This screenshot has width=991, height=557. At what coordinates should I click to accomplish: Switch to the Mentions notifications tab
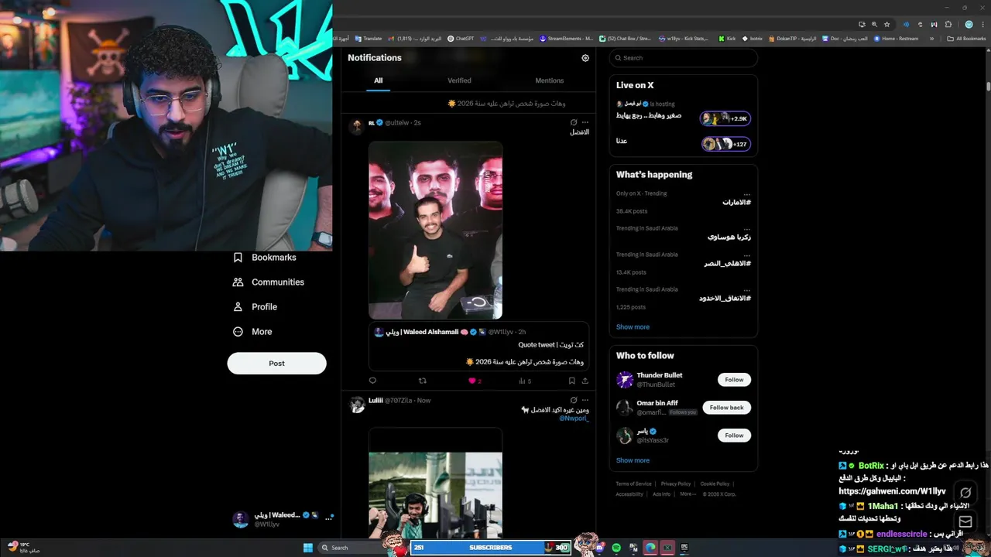click(550, 80)
